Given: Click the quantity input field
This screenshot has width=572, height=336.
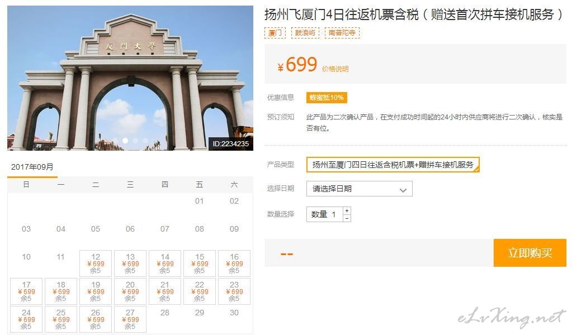Looking at the screenshot, I should 325,214.
